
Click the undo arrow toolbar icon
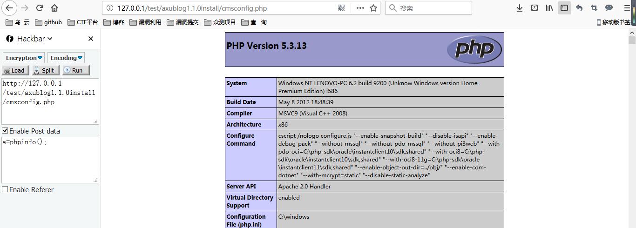click(x=579, y=8)
